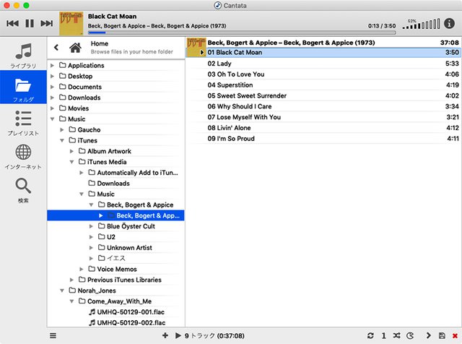The image size is (462, 344).
Task: Click the 0:13 / 3:50 time display
Action: coord(382,26)
